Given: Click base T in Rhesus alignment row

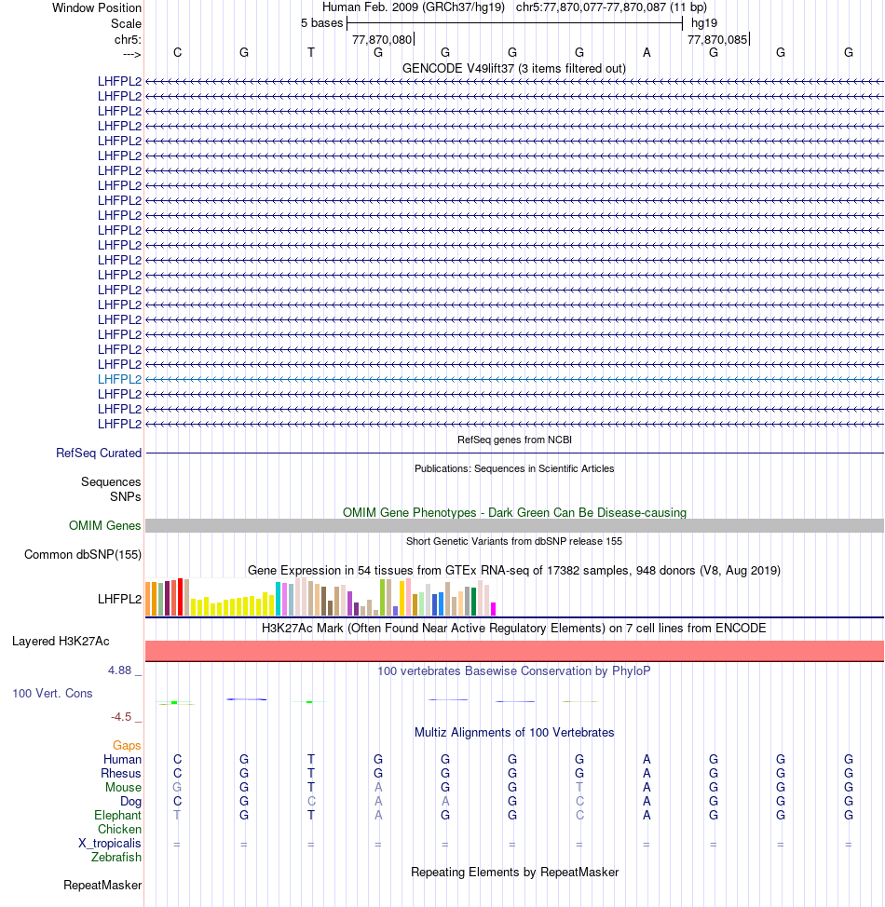Looking at the screenshot, I should tap(311, 774).
